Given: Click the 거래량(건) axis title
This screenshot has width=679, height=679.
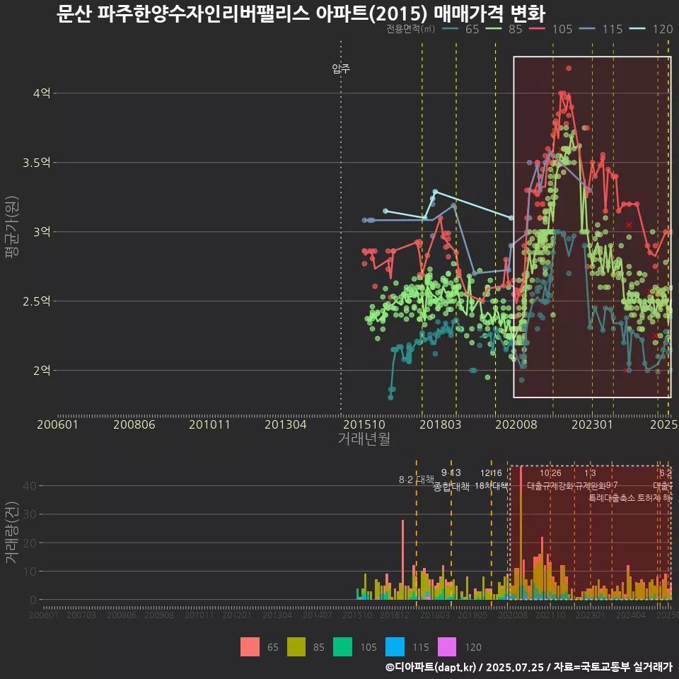Looking at the screenshot, I should 12,533.
